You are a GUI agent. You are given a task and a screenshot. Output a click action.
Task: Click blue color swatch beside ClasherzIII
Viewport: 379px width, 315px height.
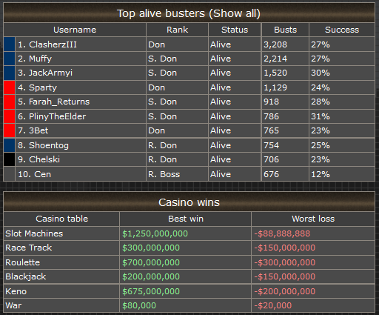pos(10,44)
